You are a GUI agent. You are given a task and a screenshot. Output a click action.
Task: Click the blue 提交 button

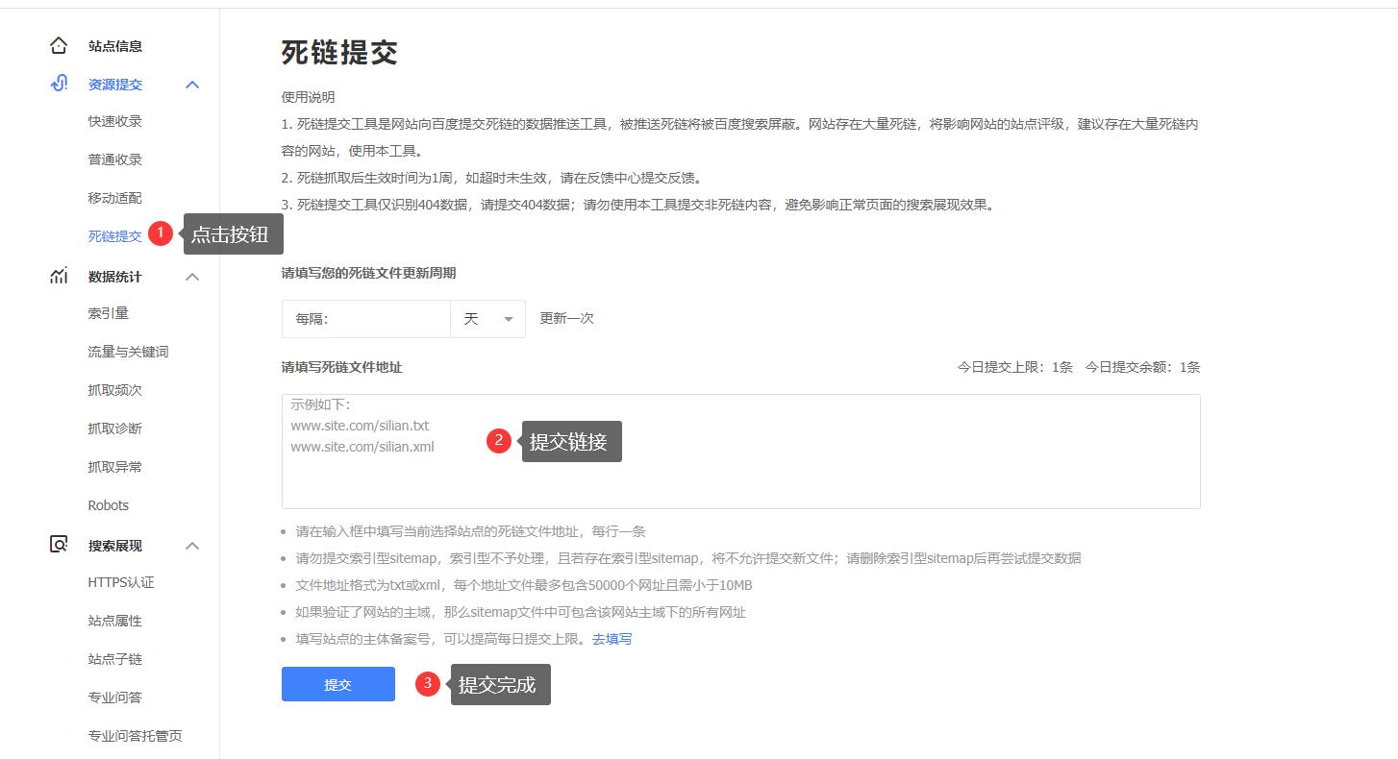click(337, 684)
